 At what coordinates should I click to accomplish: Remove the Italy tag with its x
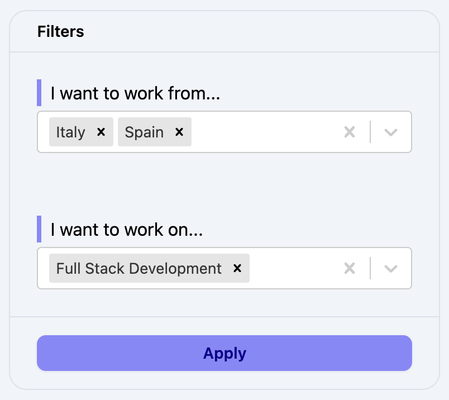click(x=101, y=132)
